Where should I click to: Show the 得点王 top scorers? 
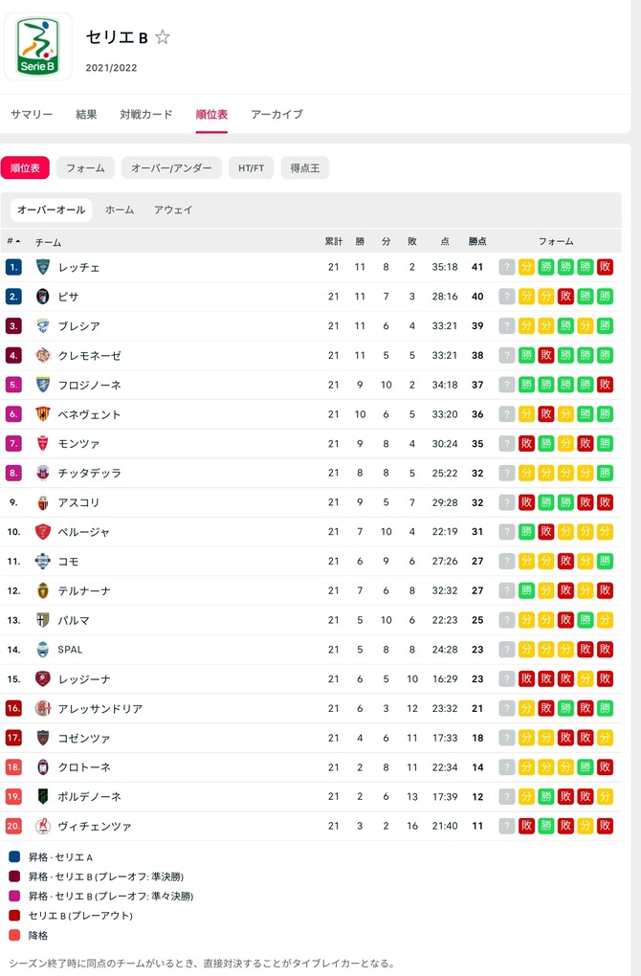coord(305,168)
